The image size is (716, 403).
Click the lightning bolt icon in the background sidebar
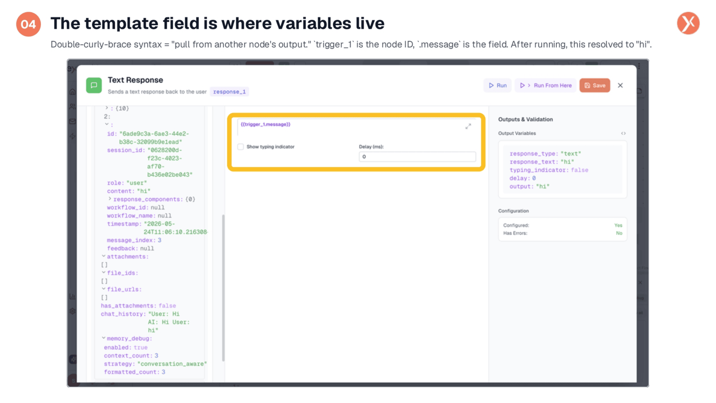72,136
